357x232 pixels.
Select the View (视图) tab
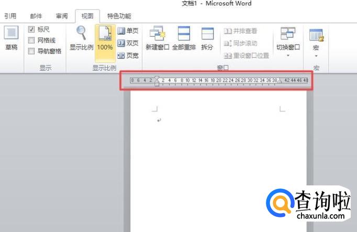click(87, 16)
